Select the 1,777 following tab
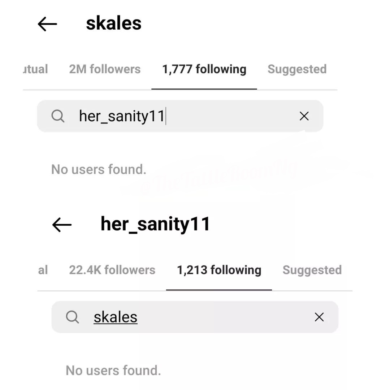The image size is (390, 390). [204, 69]
